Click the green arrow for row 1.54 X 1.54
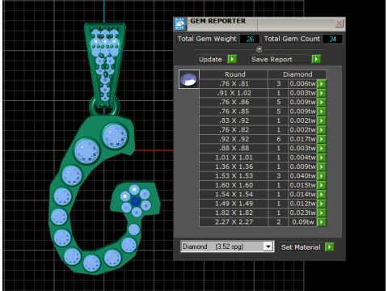Image resolution: width=388 pixels, height=291 pixels. [322, 194]
